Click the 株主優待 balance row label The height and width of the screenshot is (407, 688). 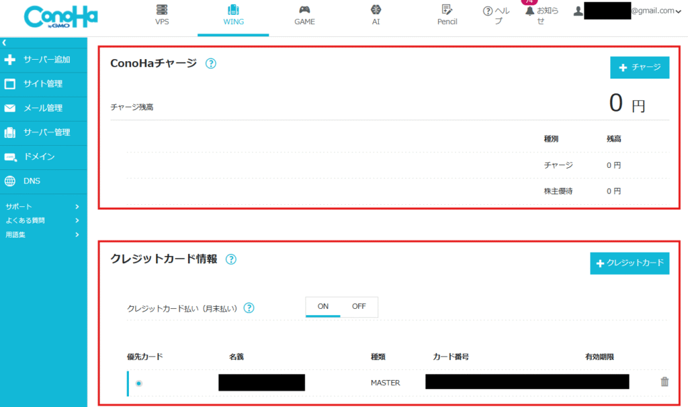558,191
